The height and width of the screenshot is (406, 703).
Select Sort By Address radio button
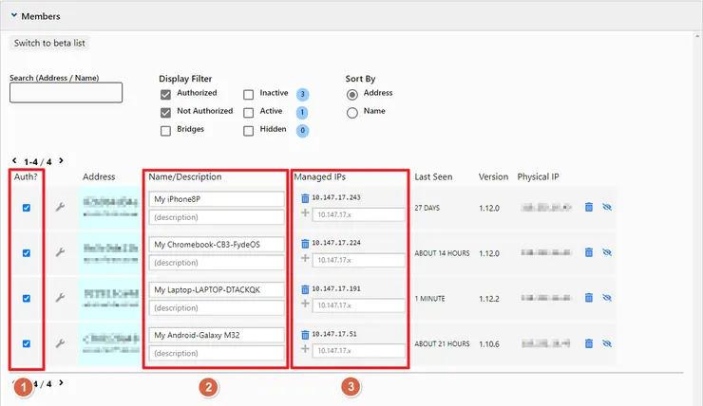(x=351, y=95)
